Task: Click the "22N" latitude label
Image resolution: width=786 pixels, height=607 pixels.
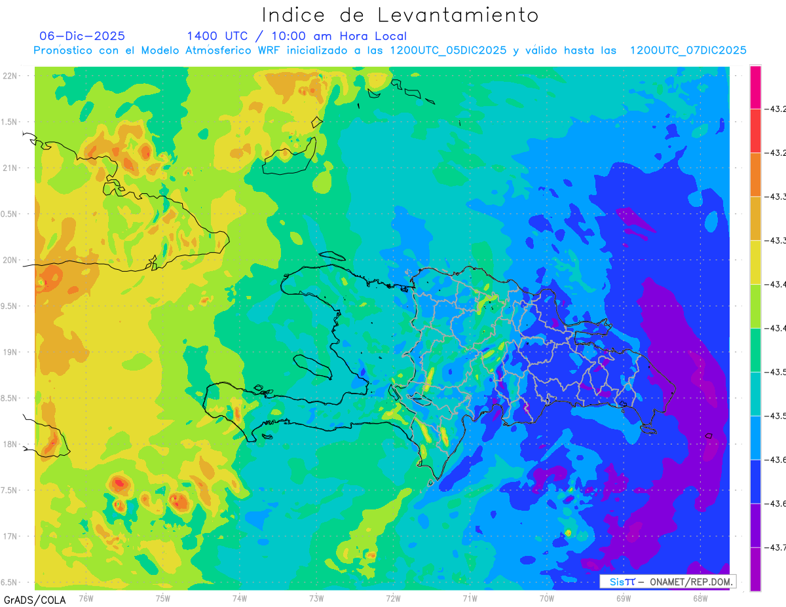Action: [10, 76]
